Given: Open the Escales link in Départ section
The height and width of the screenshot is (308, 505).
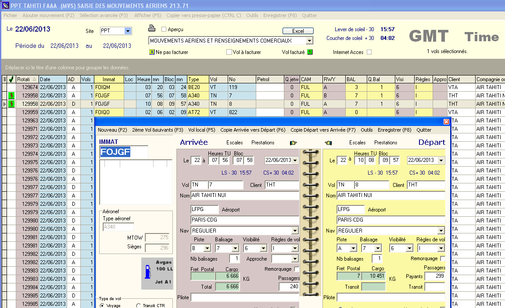Looking at the screenshot, I should [x=357, y=143].
